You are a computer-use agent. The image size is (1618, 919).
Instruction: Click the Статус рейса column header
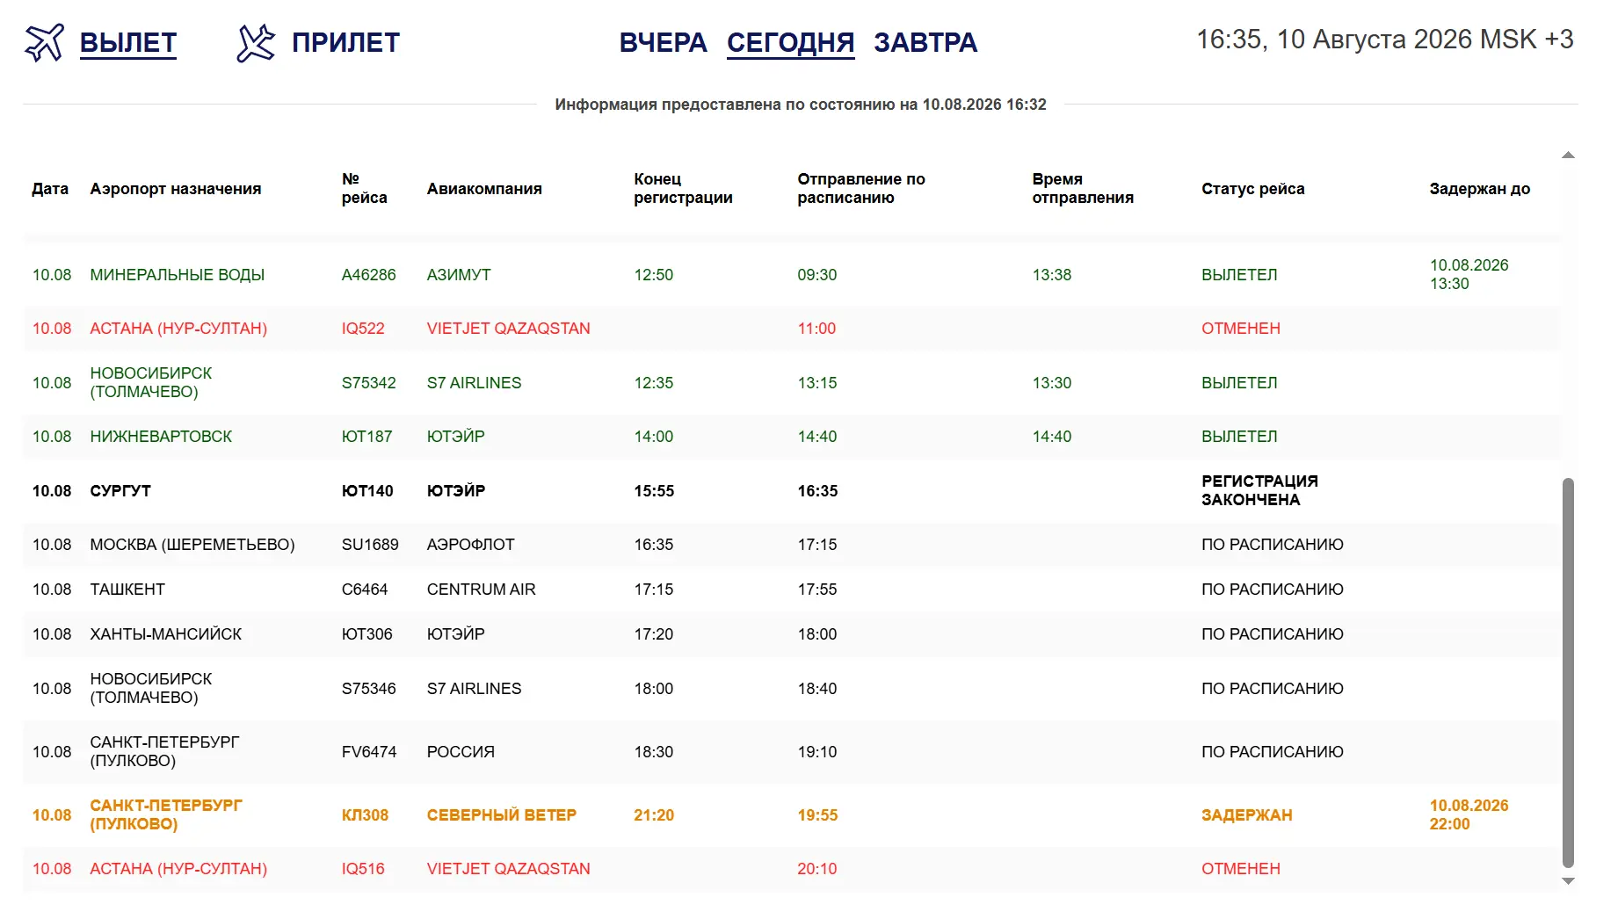coord(1252,189)
